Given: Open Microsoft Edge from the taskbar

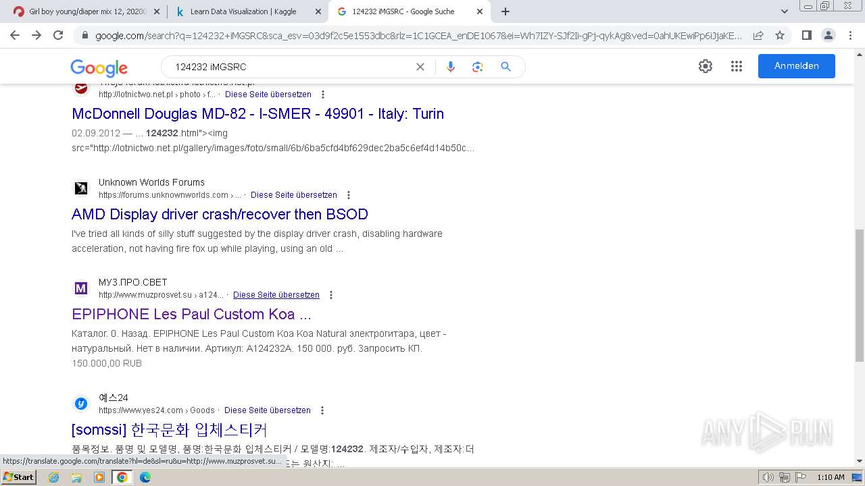Looking at the screenshot, I should tap(145, 477).
